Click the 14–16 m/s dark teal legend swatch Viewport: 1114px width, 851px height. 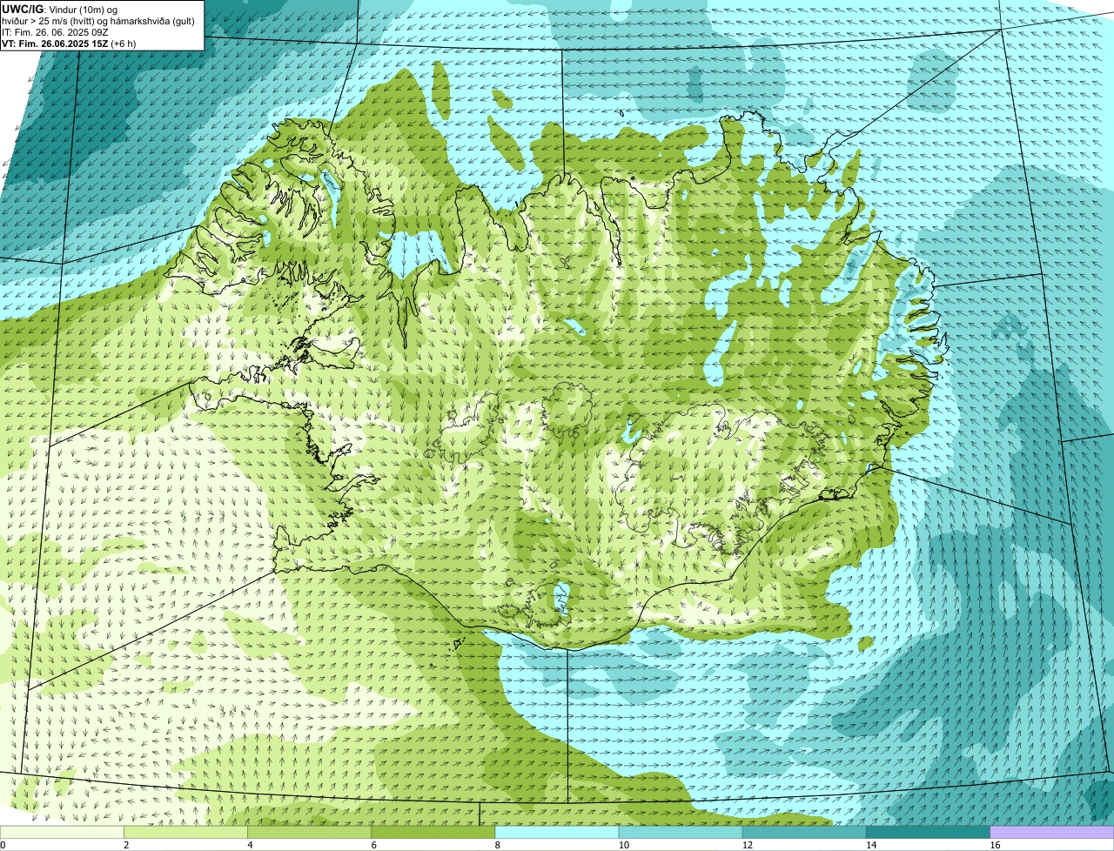click(928, 833)
